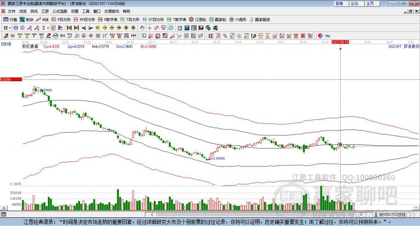Switch to the K线 candlestick view
This screenshot has width=420, height=226.
point(42,20)
